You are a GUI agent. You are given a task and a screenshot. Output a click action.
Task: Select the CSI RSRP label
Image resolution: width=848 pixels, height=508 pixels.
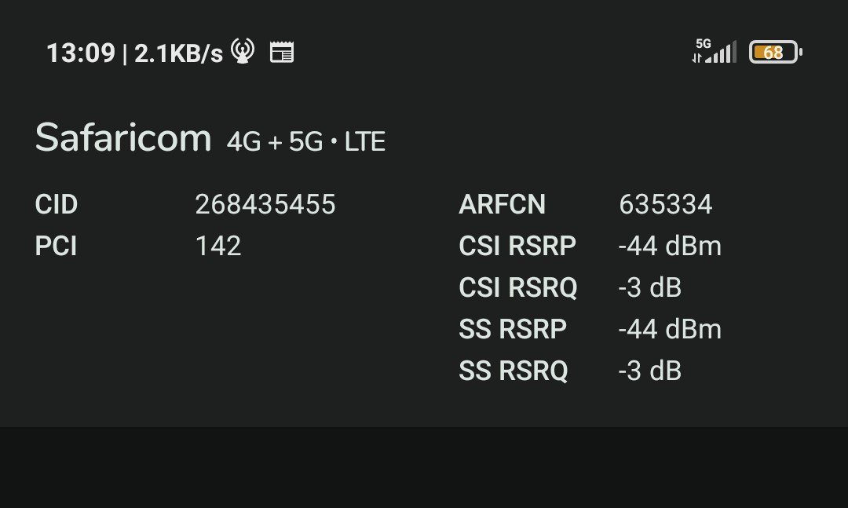517,247
